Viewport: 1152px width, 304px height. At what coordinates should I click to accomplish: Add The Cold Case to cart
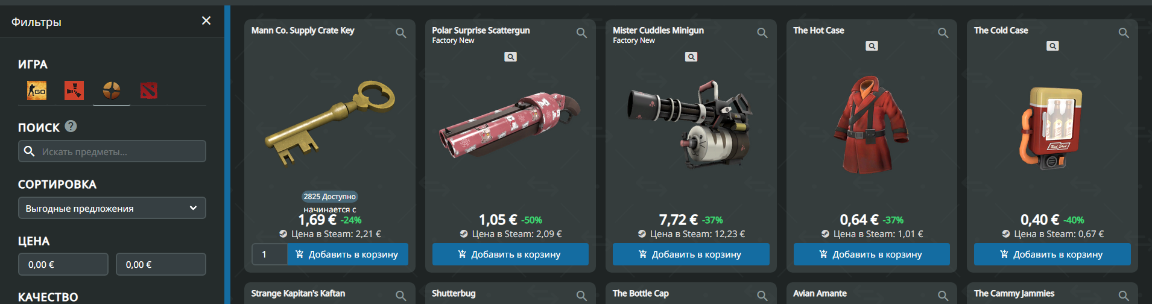(x=1052, y=255)
